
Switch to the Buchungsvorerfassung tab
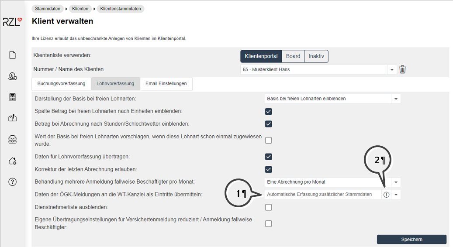point(61,84)
